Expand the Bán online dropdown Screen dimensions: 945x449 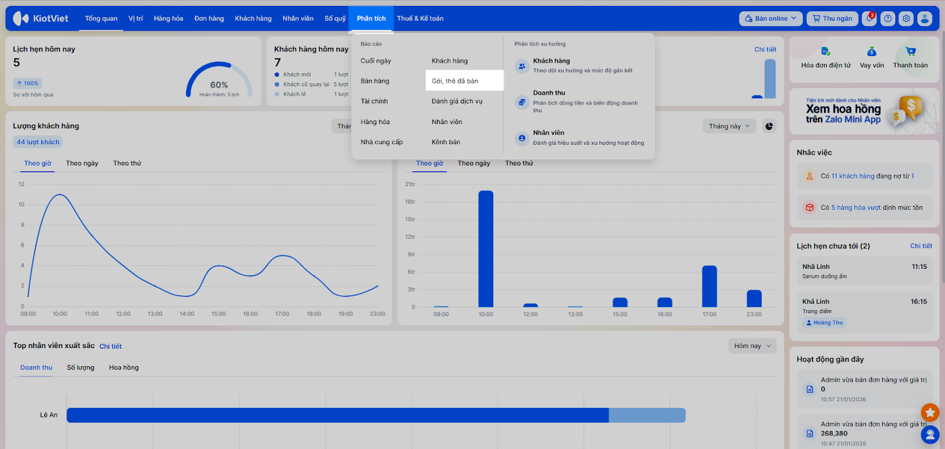770,18
